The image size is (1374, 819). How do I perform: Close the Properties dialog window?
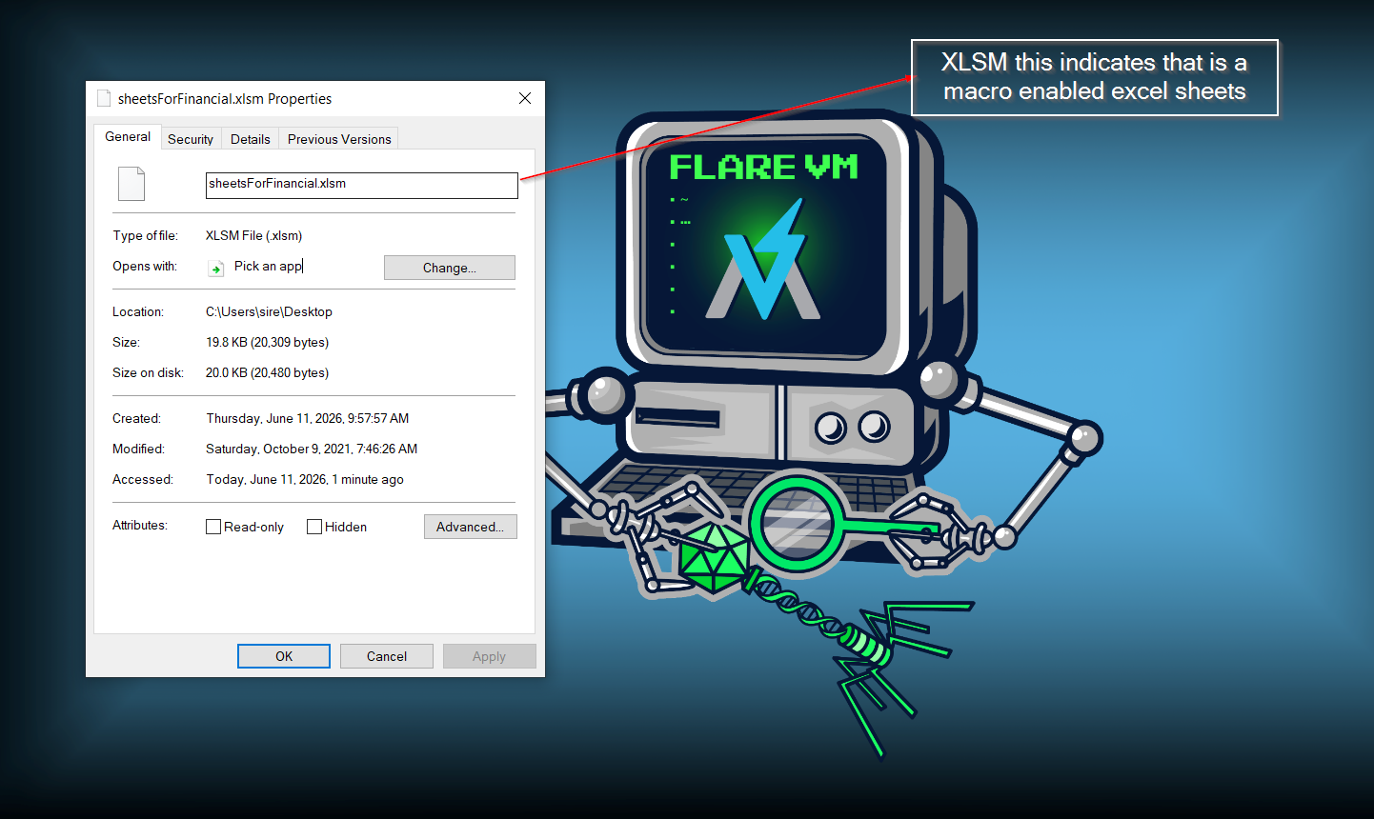(x=525, y=98)
